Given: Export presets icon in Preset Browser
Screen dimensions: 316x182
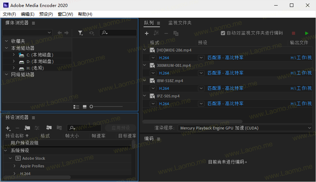Looking at the screenshot, I should click(x=59, y=128).
